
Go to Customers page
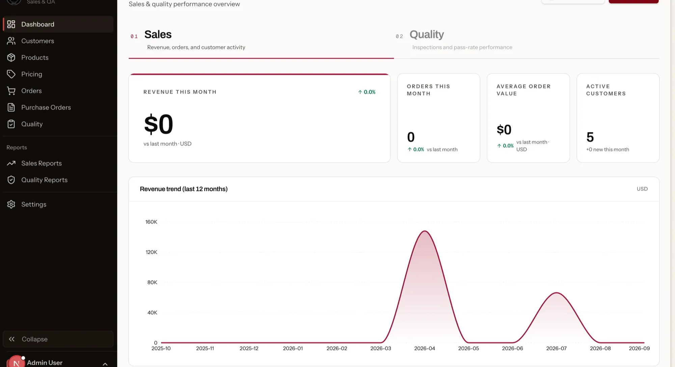coord(58,41)
